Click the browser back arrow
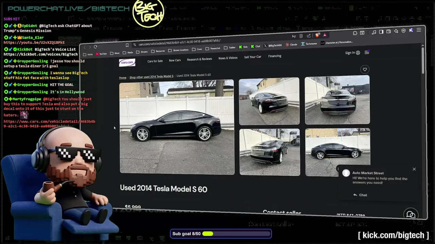 click(x=85, y=47)
